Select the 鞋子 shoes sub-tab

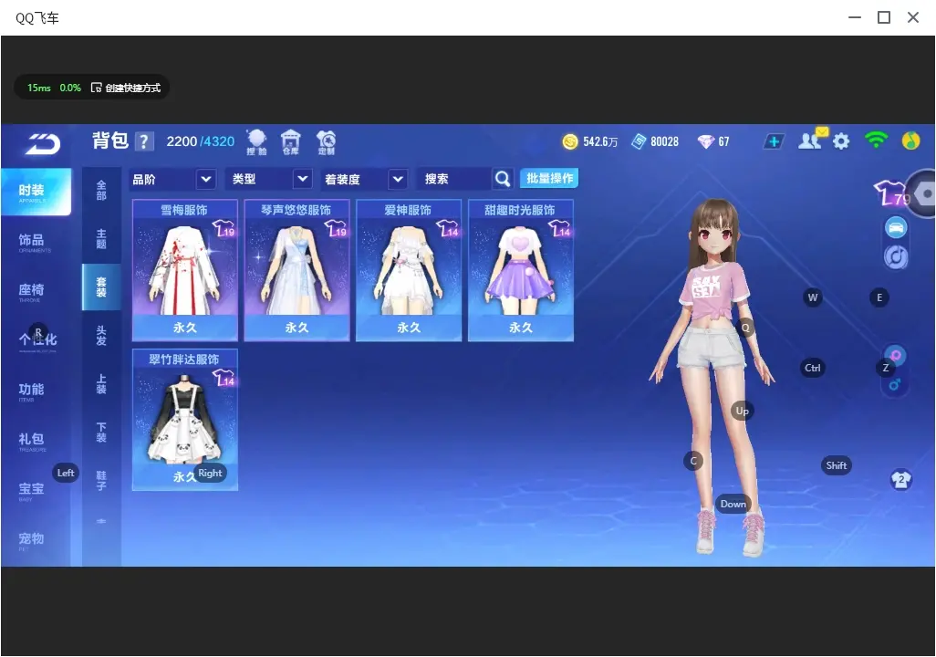101,481
